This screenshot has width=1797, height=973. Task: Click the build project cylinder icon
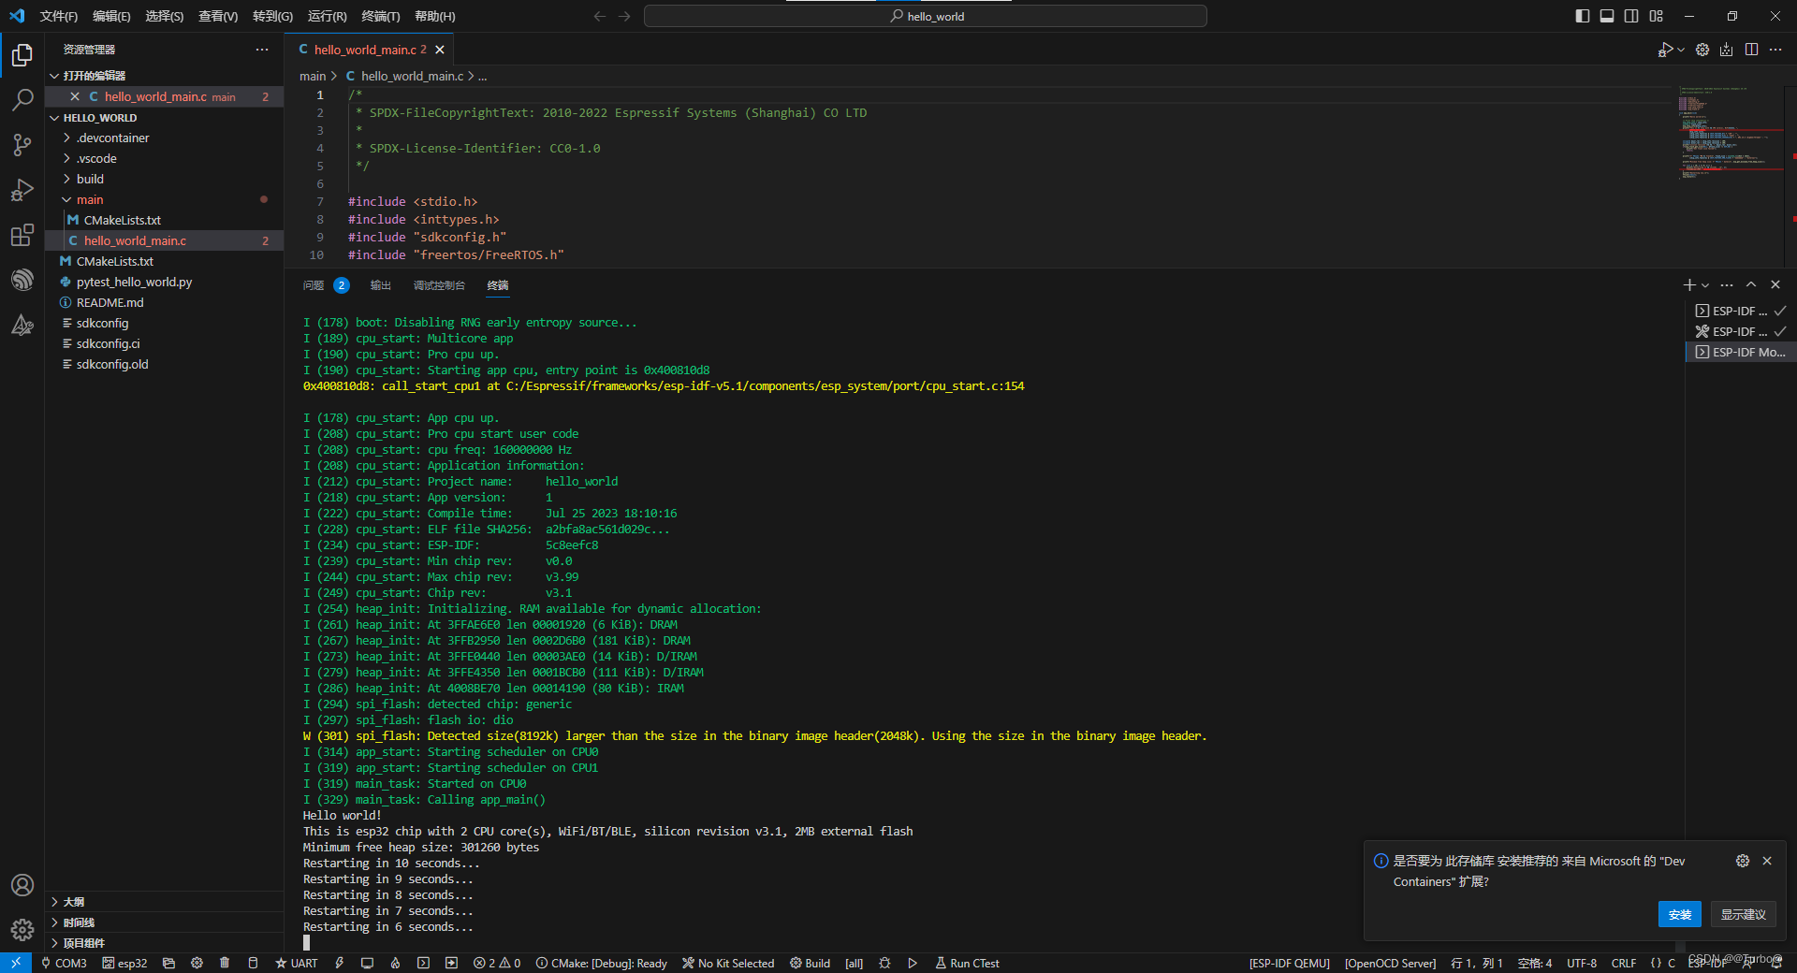coord(253,964)
